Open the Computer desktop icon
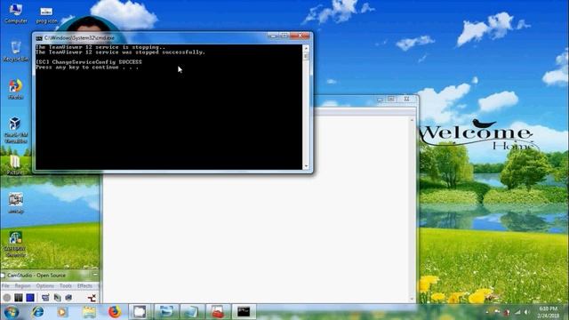 pyautogui.click(x=16, y=13)
